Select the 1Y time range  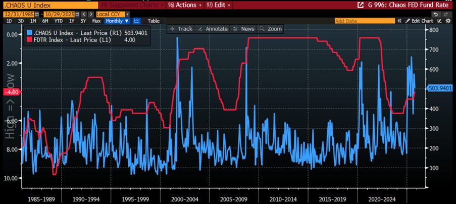(x=71, y=21)
